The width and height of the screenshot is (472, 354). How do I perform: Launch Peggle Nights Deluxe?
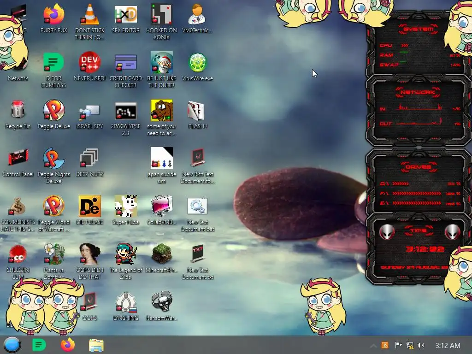[x=53, y=158]
